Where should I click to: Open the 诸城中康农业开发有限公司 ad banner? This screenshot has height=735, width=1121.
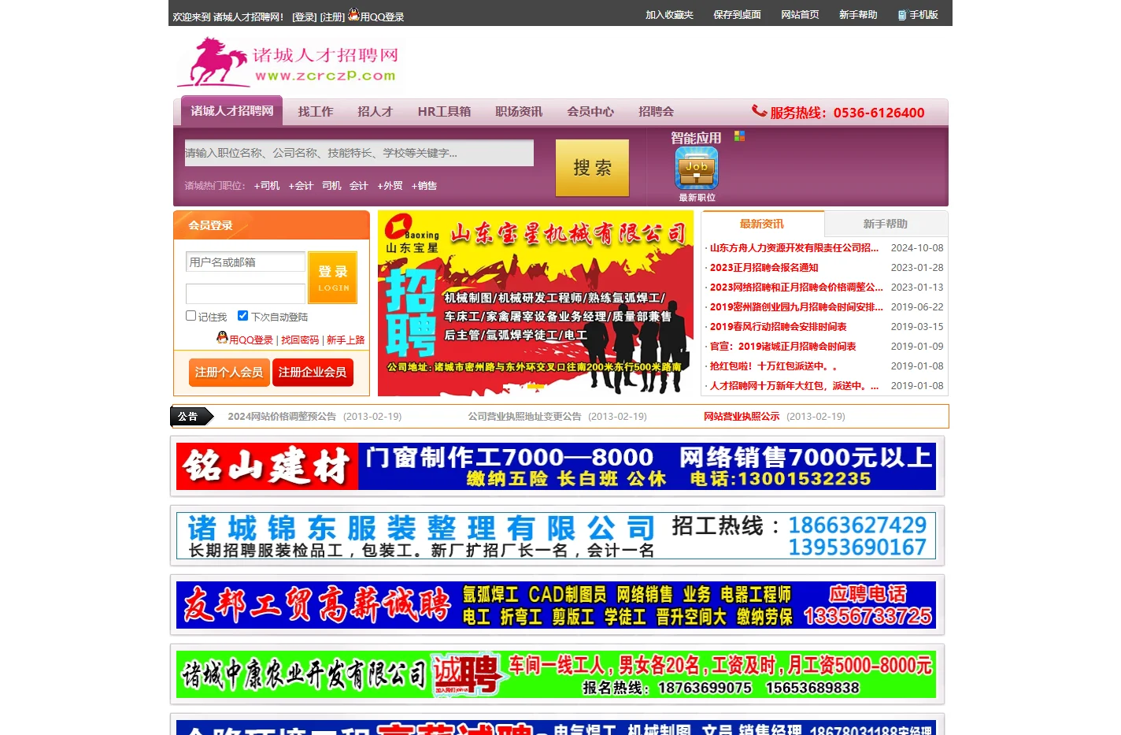click(556, 674)
